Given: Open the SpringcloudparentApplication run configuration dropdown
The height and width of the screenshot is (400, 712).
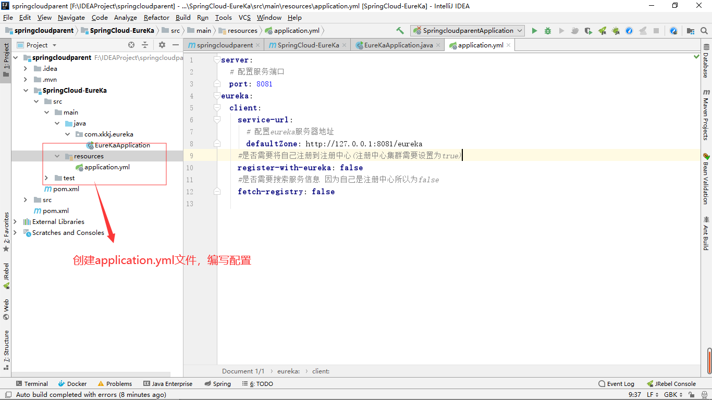Looking at the screenshot, I should pos(468,31).
